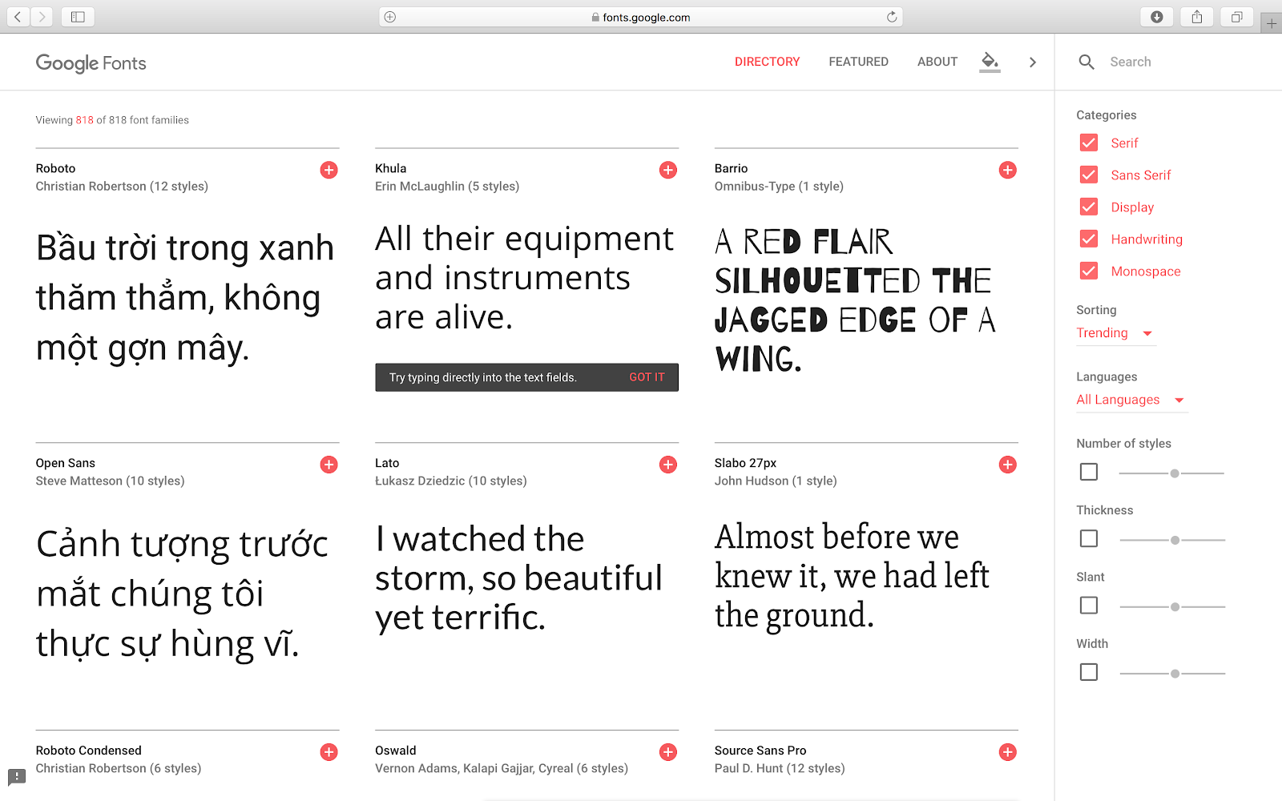
Task: Reload the page in address bar
Action: tap(892, 17)
